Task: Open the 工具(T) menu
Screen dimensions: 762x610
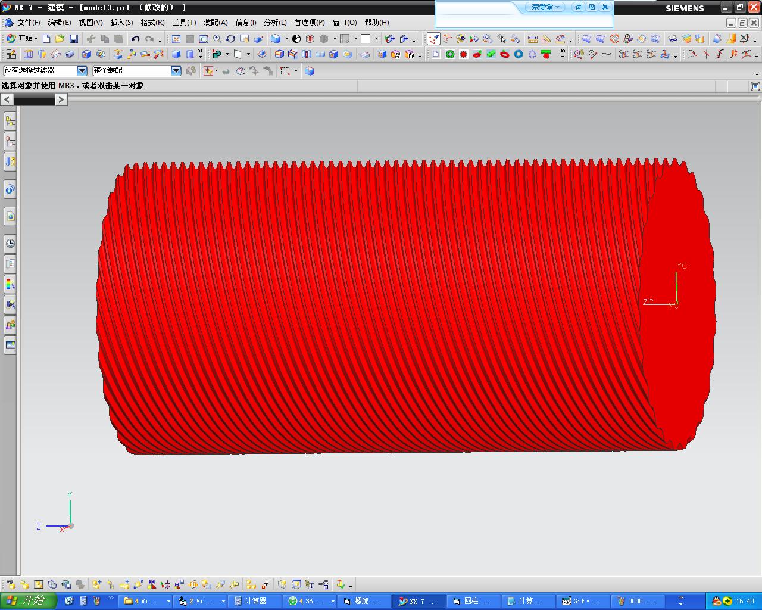Action: click(x=184, y=23)
